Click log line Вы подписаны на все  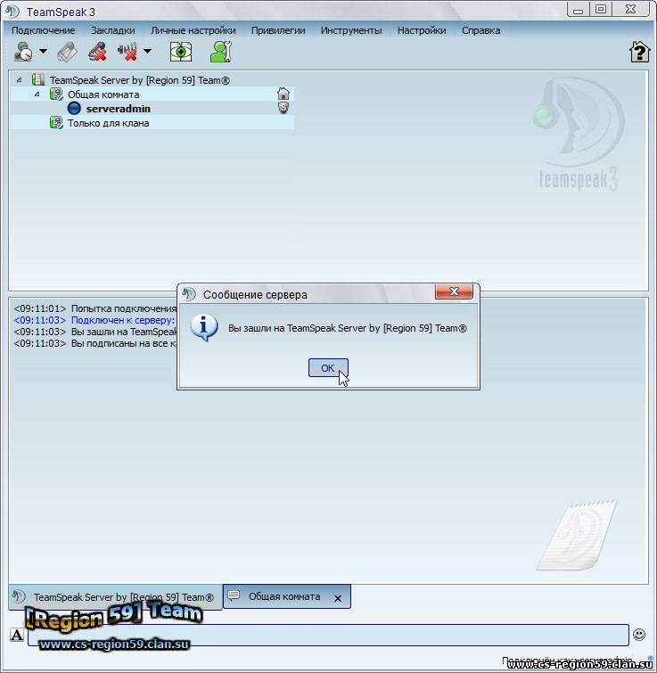(x=95, y=343)
